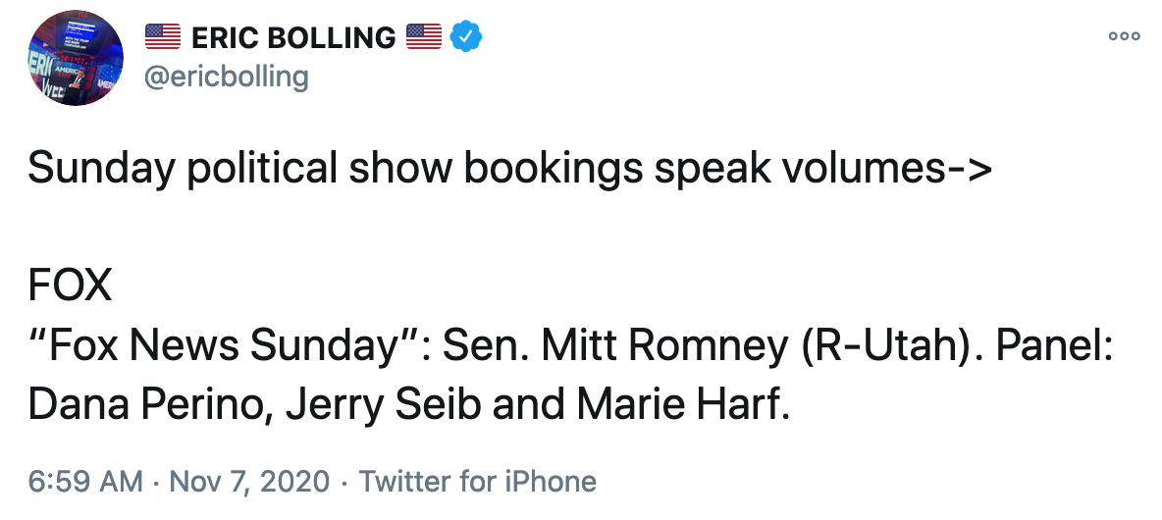Open the Twitter for iPhone source link
This screenshot has width=1162, height=520.
[x=478, y=482]
